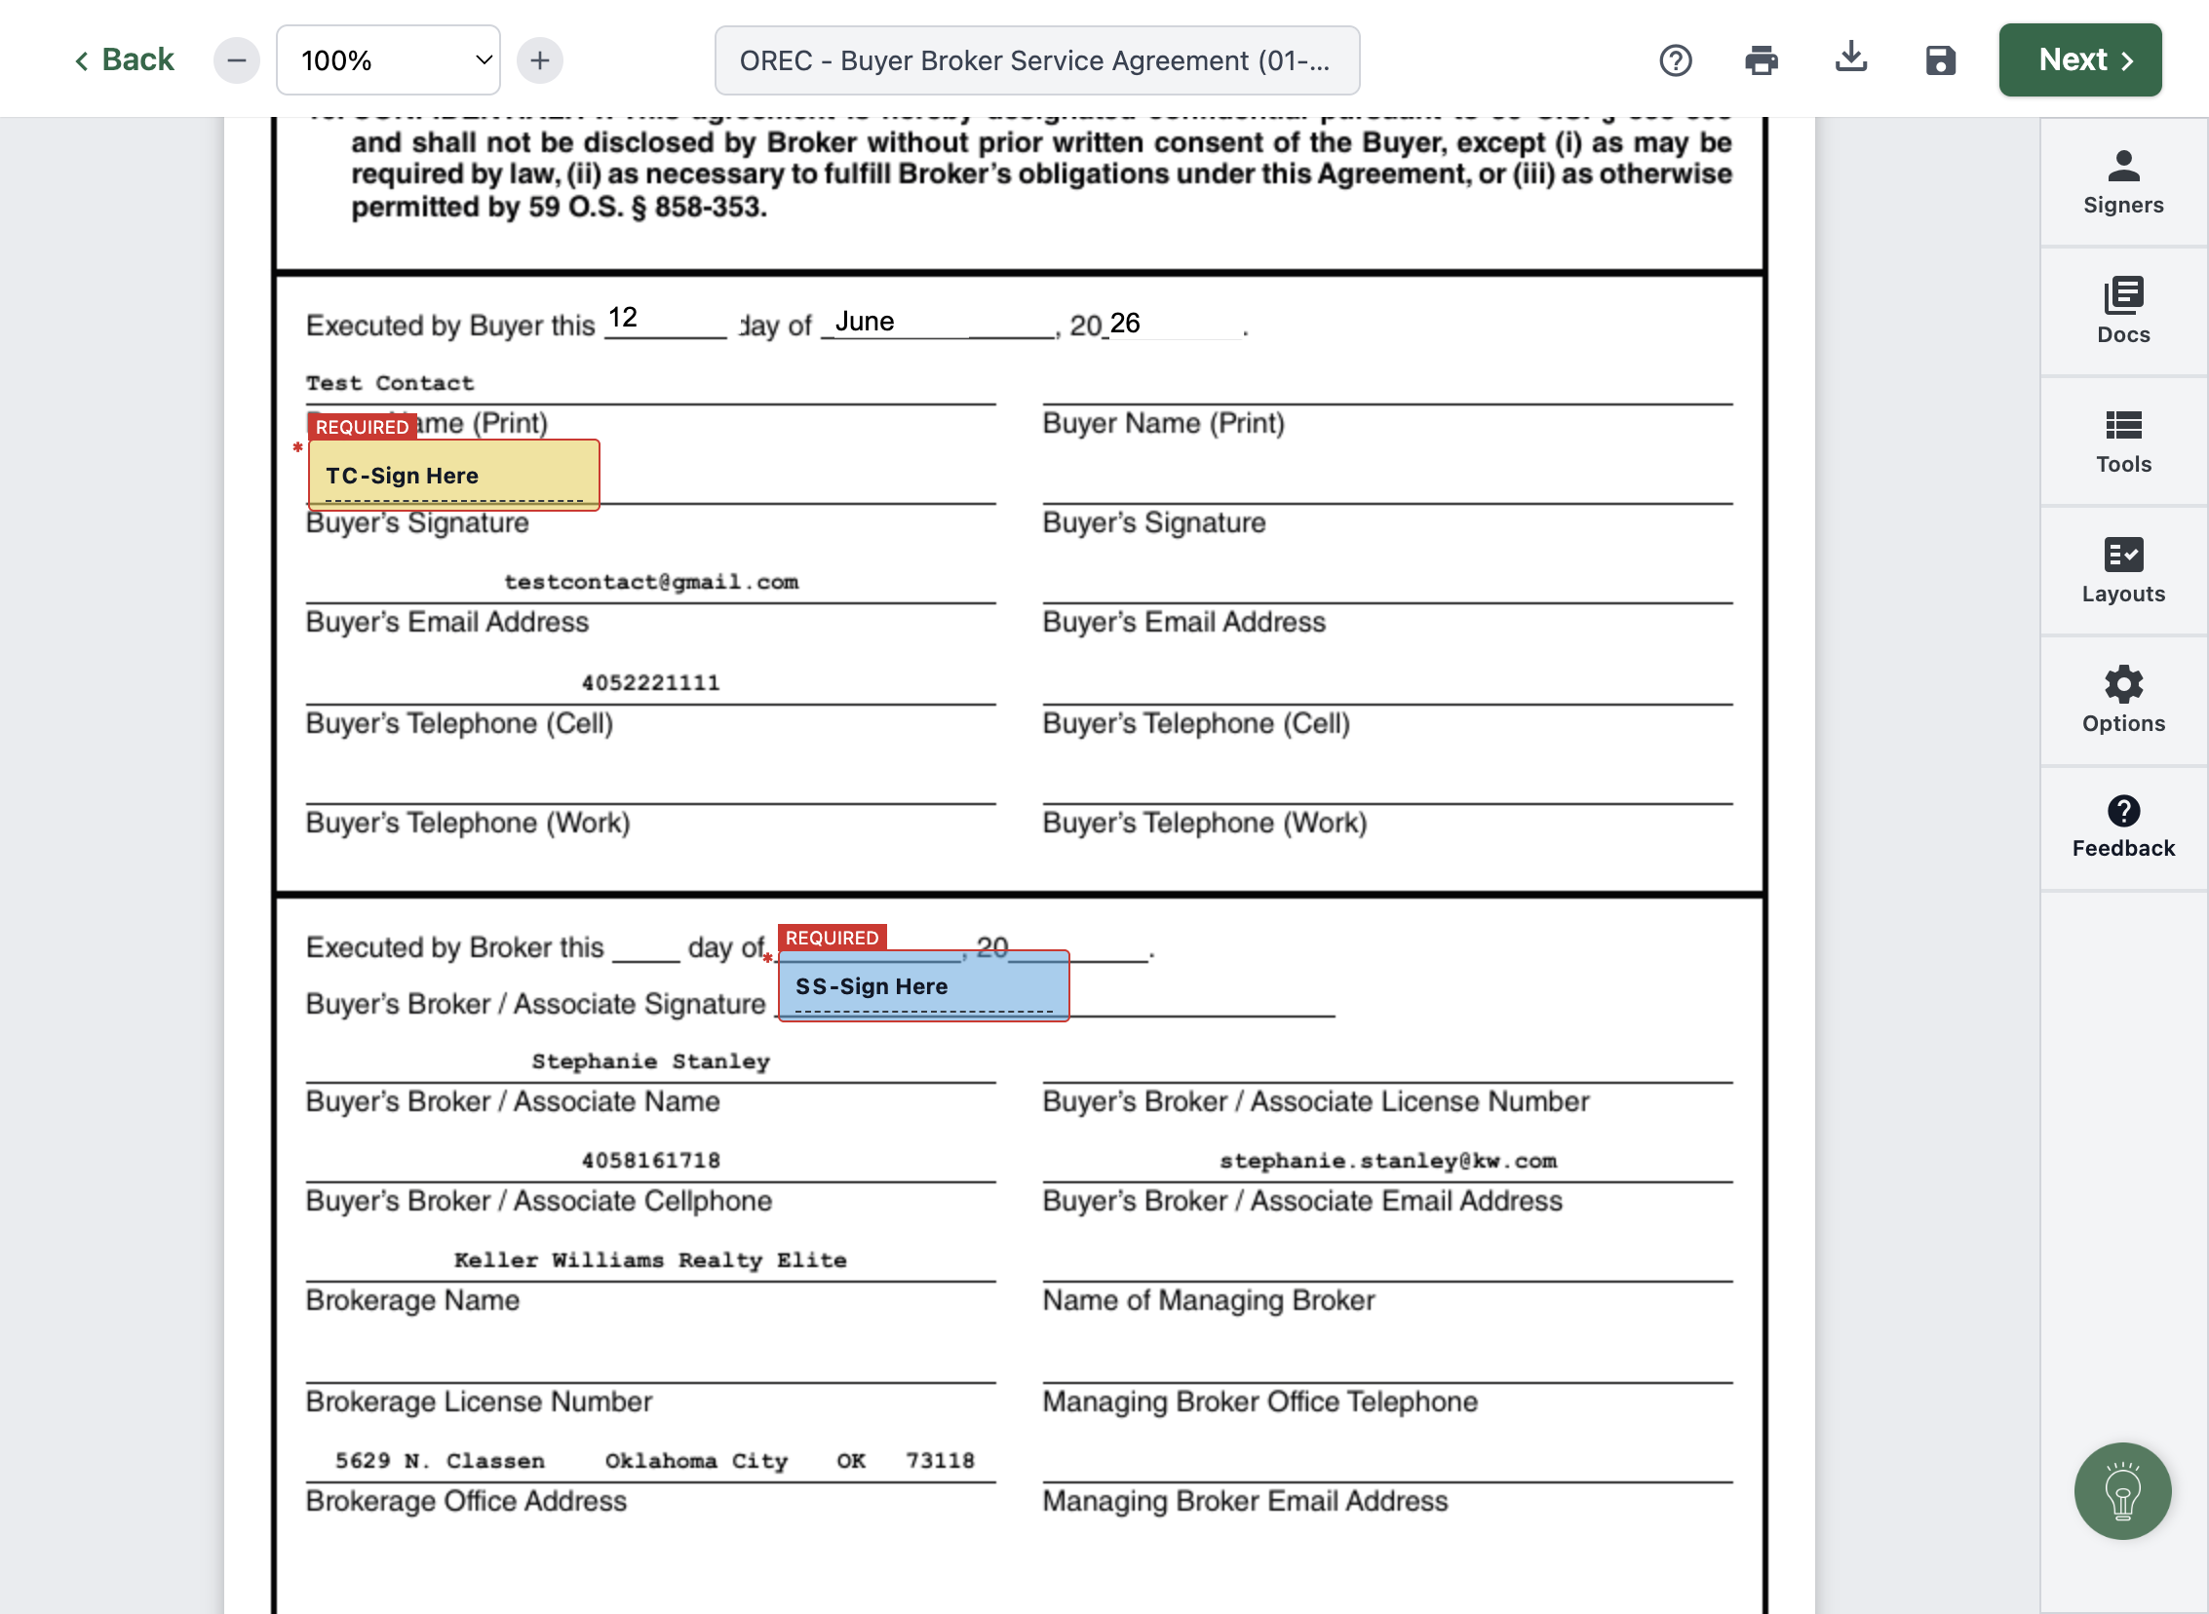Proceed with the Next button
The height and width of the screenshot is (1614, 2209).
coord(2079,60)
